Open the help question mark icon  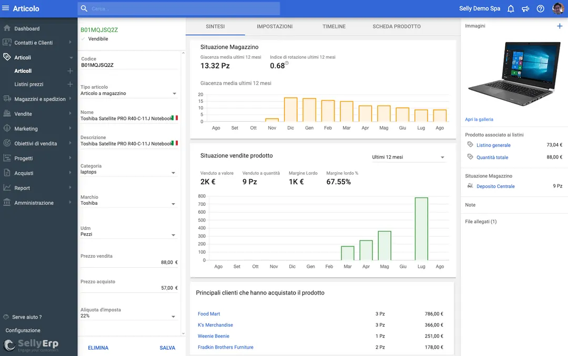coord(541,9)
